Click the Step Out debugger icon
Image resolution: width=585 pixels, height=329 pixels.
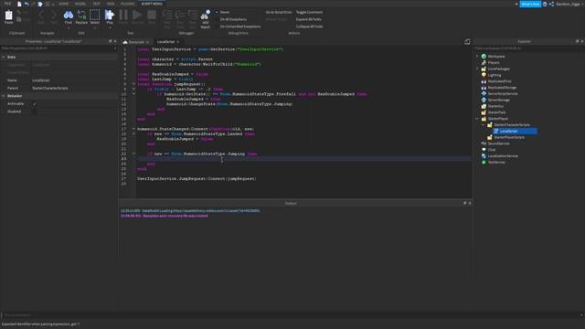pos(193,15)
